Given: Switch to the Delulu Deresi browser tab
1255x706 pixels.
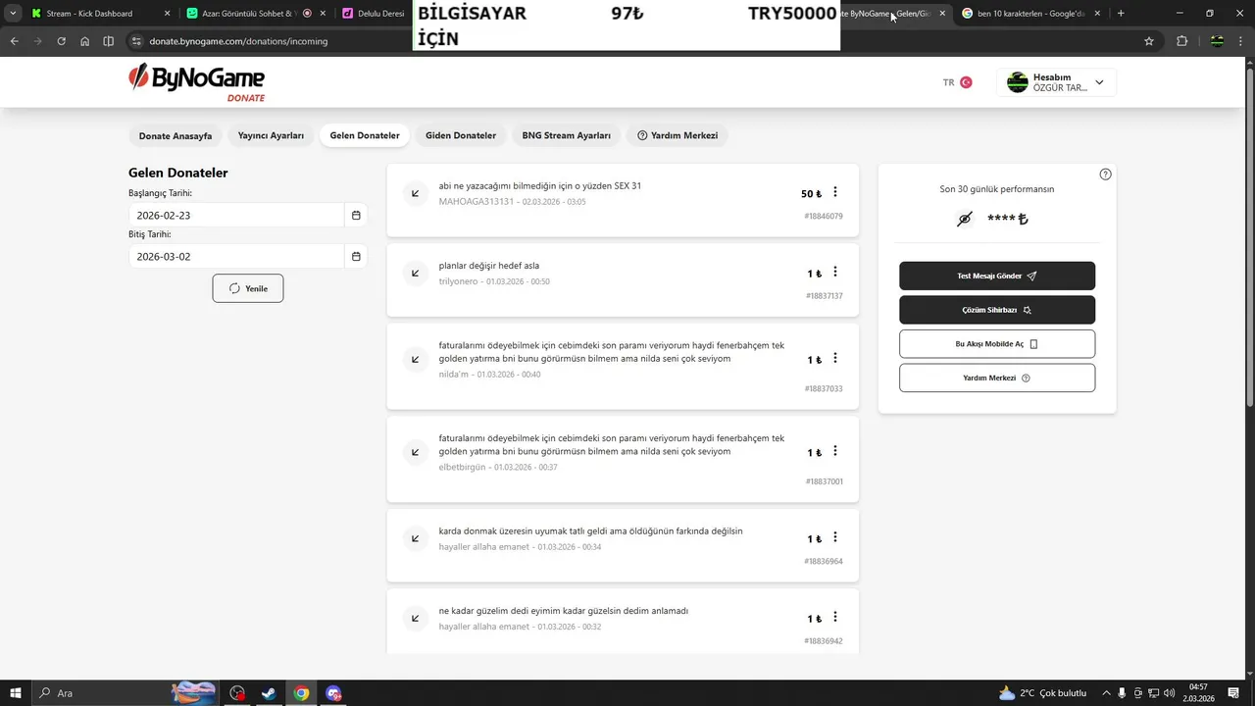Looking at the screenshot, I should pos(375,14).
